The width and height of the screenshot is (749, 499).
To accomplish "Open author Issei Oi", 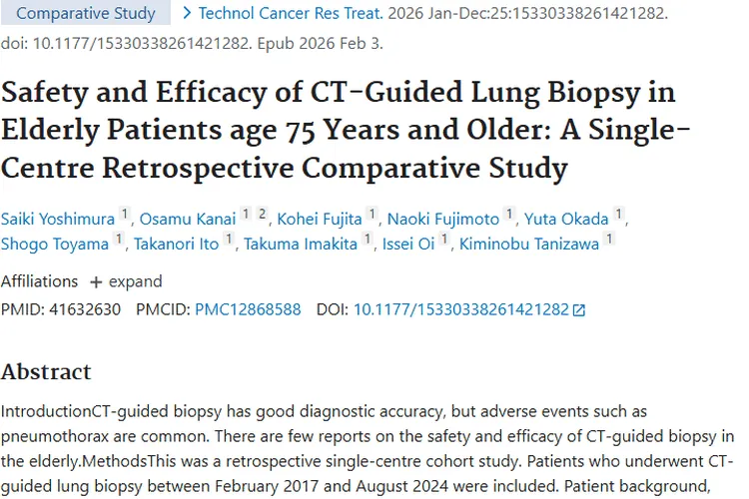I will 408,245.
